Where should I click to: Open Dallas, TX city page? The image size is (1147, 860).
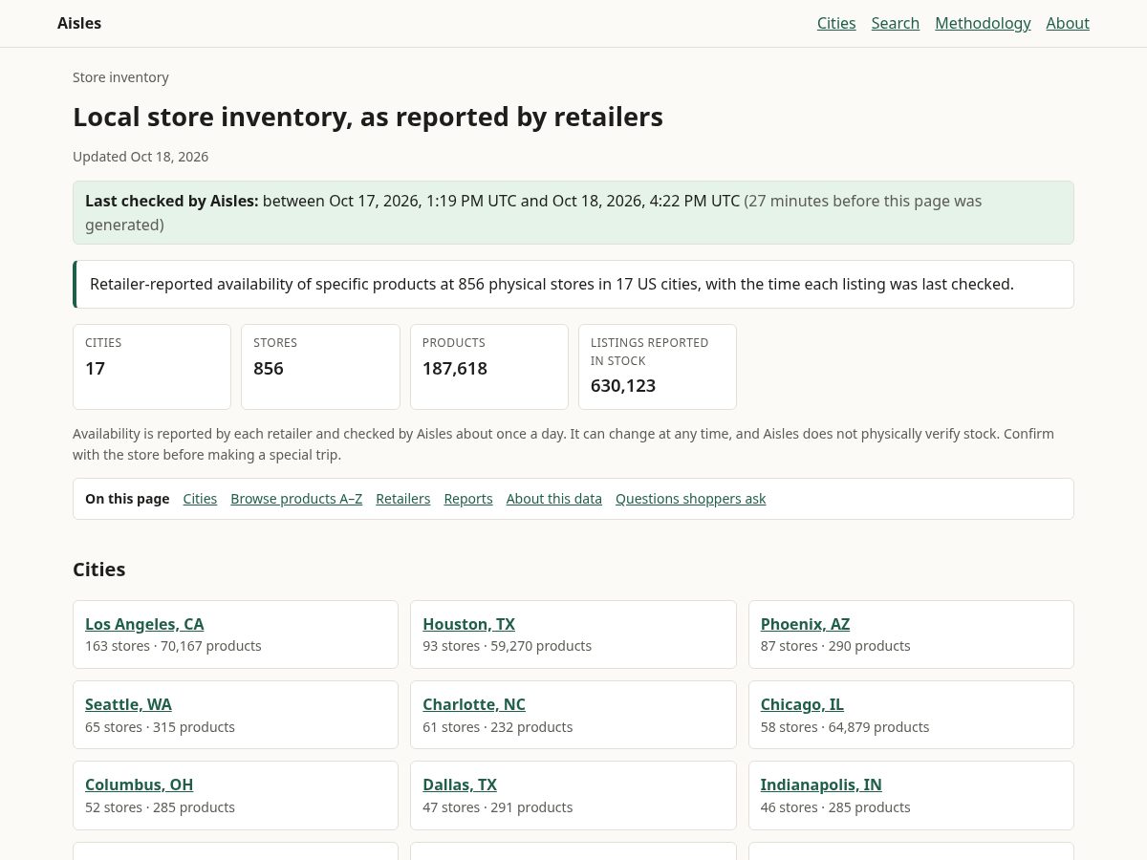tap(460, 785)
